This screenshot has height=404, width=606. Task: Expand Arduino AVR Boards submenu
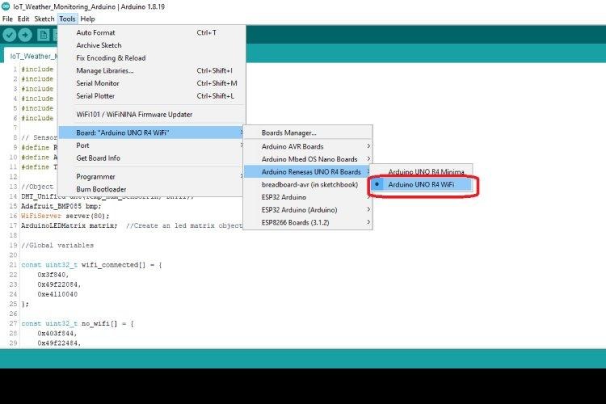(x=308, y=146)
